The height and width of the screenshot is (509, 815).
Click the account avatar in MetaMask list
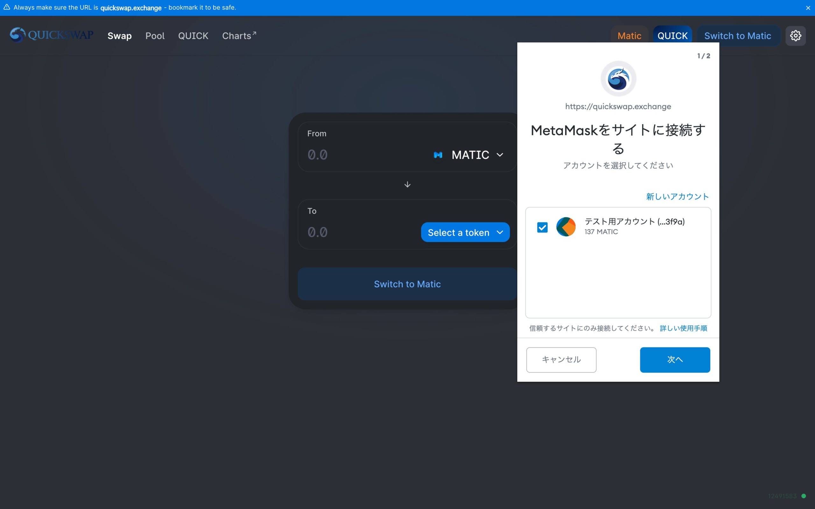[565, 227]
